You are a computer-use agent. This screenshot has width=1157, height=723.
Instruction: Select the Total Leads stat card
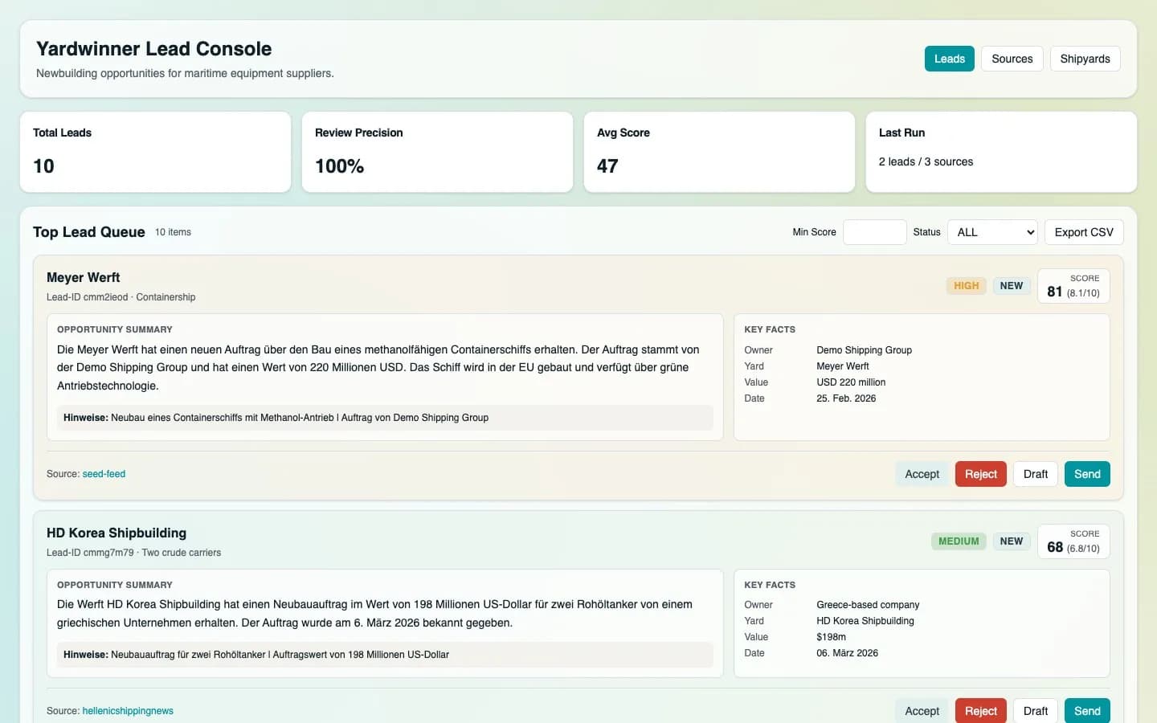click(x=155, y=152)
